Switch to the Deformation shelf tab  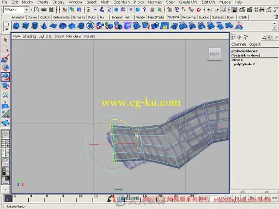click(62, 17)
